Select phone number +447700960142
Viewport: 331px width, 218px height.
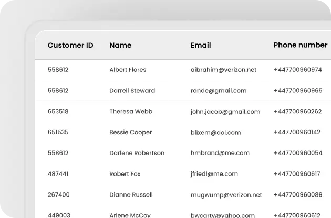coord(297,132)
